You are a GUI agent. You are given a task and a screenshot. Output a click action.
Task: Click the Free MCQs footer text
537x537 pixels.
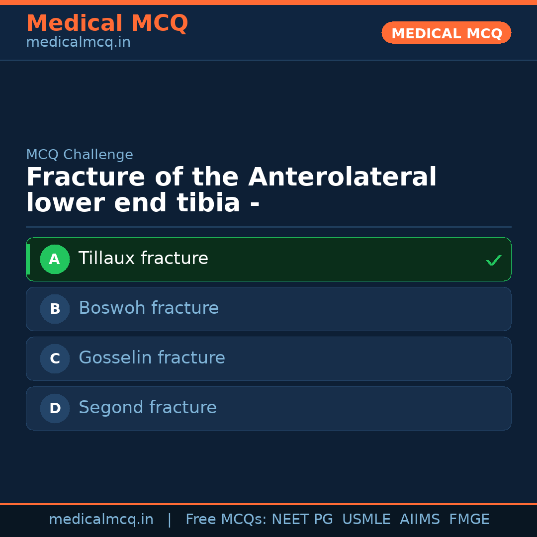click(226, 520)
